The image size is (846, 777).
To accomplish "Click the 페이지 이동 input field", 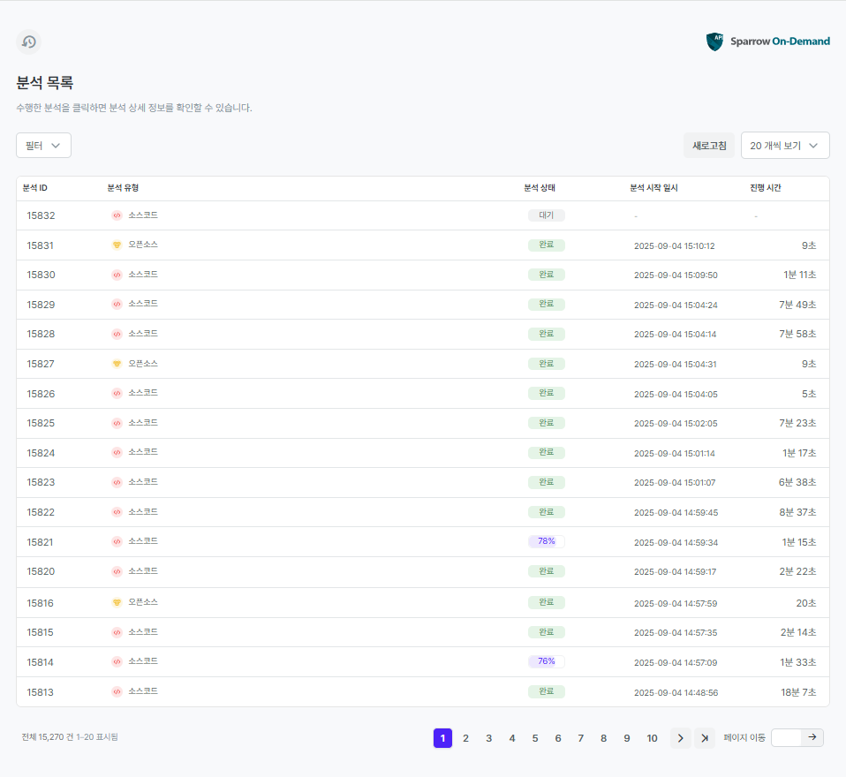I will point(786,737).
